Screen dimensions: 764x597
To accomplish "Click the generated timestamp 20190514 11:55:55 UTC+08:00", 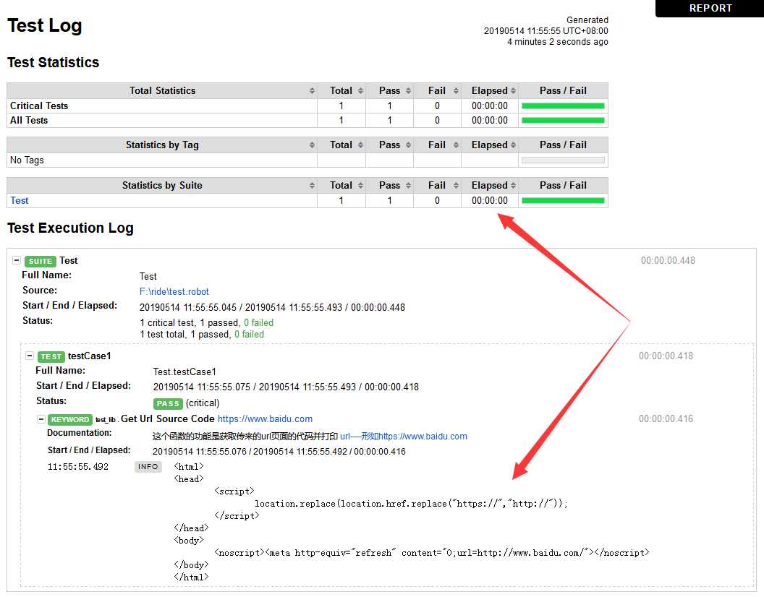I will (546, 30).
